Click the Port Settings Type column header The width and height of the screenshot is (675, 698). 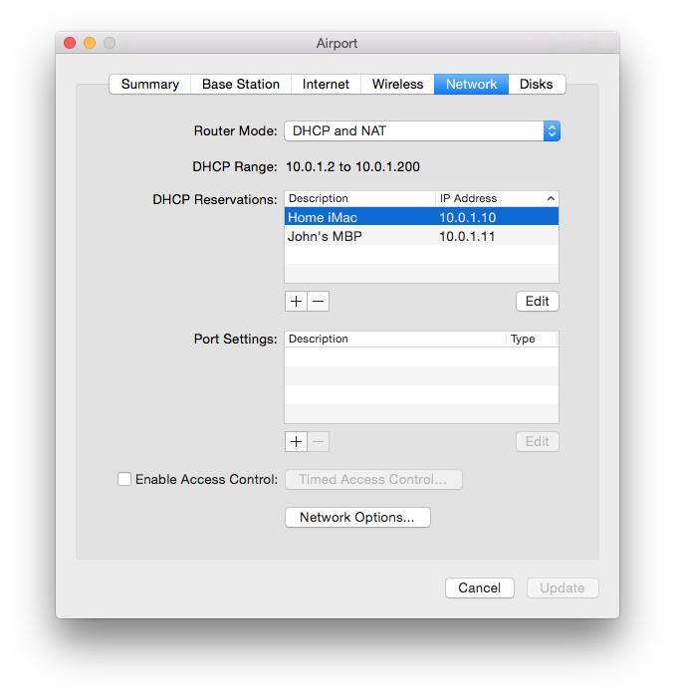coord(532,339)
